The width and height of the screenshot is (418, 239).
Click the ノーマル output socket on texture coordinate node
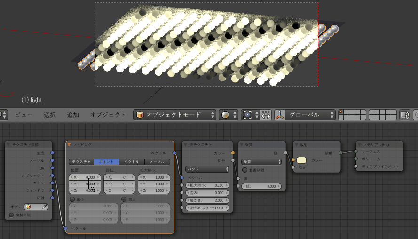tap(52, 160)
